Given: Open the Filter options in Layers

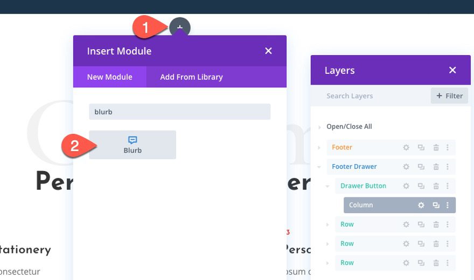Looking at the screenshot, I should [x=449, y=96].
